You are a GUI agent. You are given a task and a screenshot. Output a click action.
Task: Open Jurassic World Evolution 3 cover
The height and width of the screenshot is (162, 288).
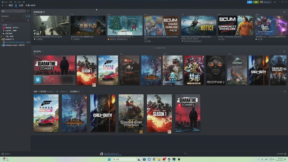click(237, 70)
